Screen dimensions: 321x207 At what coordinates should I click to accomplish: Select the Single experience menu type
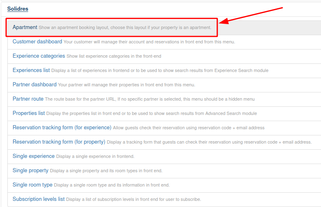coord(33,156)
